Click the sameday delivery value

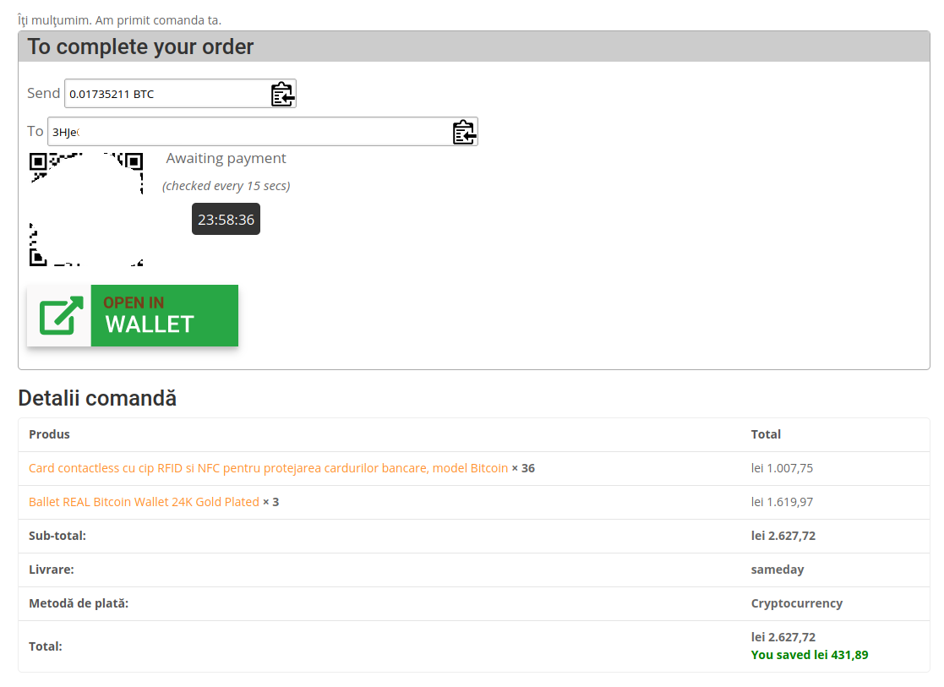[x=778, y=570]
